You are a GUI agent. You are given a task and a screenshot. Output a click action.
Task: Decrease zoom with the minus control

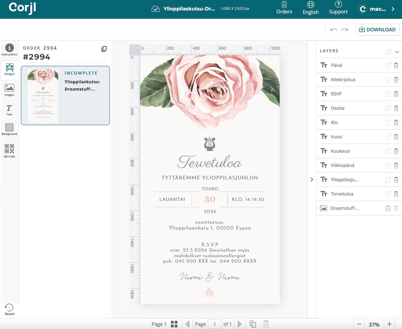pos(359,324)
